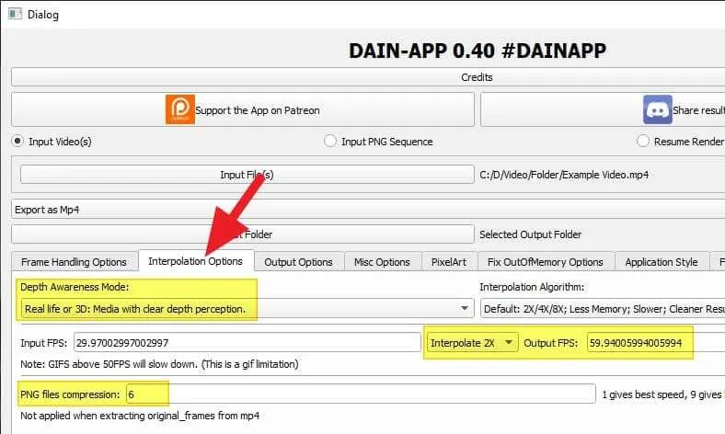The width and height of the screenshot is (725, 434).
Task: Switch to the Misc Options tab
Action: pos(382,262)
